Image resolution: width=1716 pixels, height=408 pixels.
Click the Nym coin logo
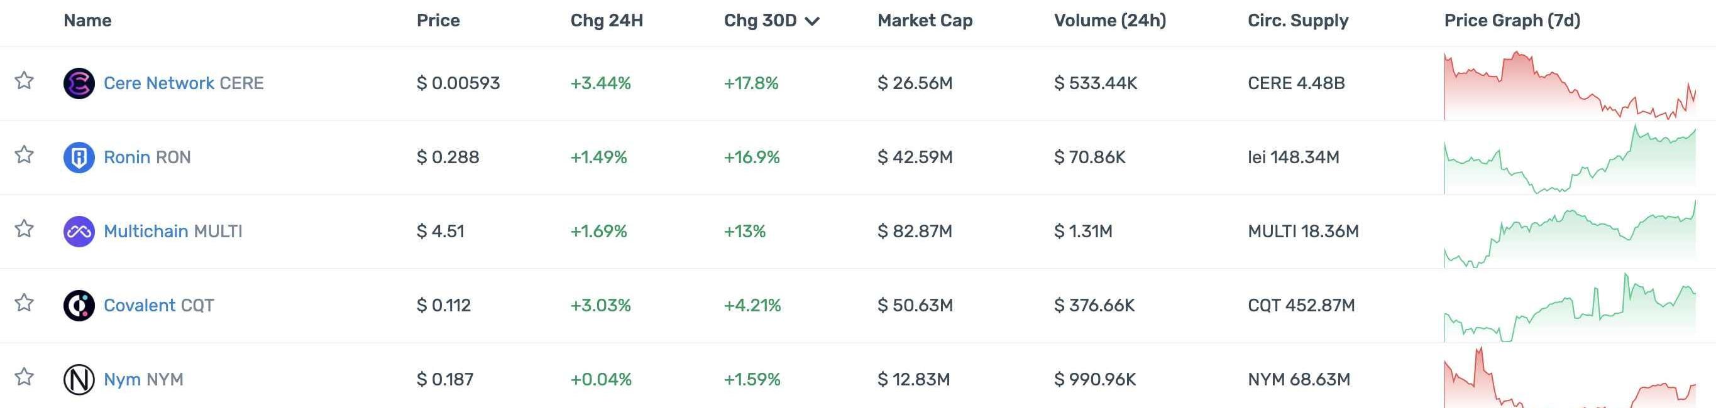tap(79, 379)
